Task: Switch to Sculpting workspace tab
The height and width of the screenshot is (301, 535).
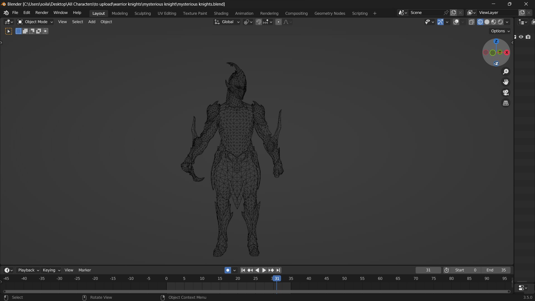Action: click(142, 13)
